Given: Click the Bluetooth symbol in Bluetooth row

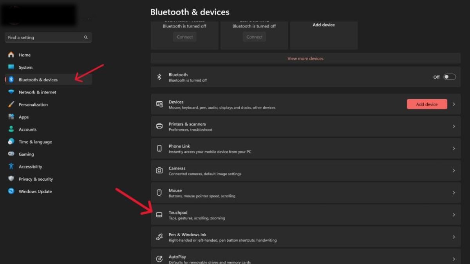Looking at the screenshot, I should tap(159, 77).
